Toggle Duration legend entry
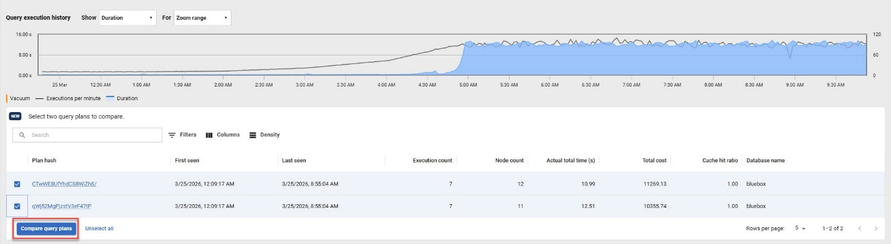 [123, 98]
